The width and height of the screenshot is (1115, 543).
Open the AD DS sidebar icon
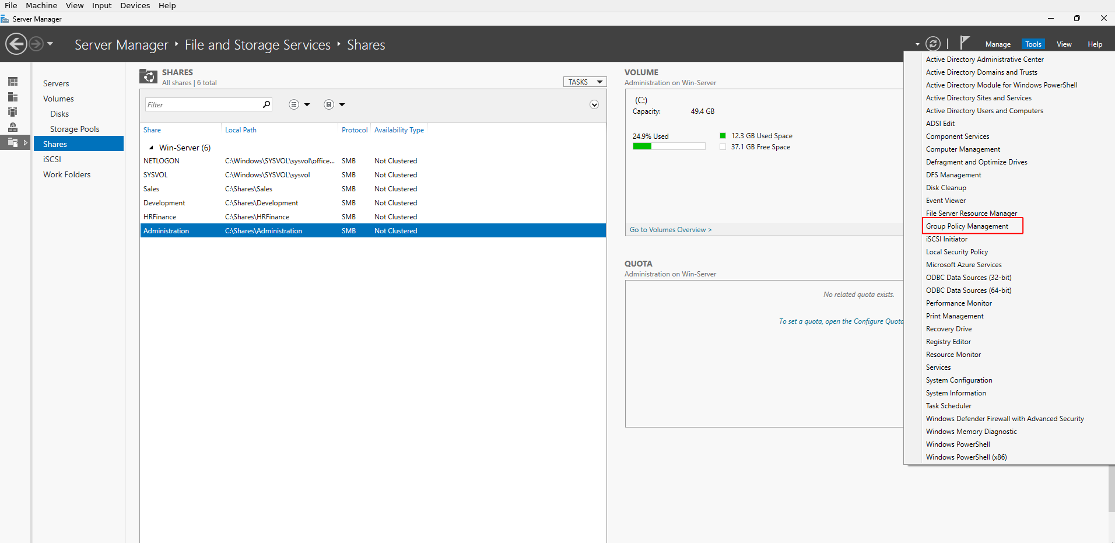coord(13,127)
